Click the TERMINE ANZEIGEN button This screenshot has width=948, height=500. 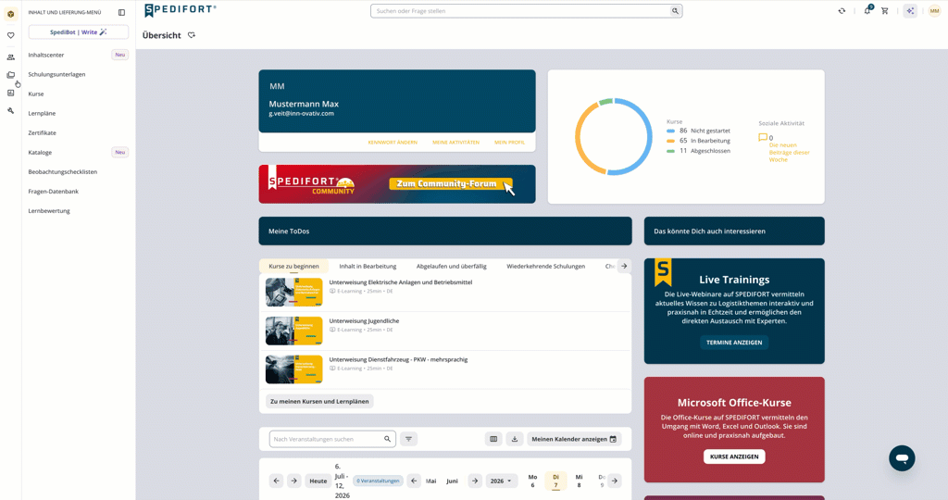(x=734, y=343)
